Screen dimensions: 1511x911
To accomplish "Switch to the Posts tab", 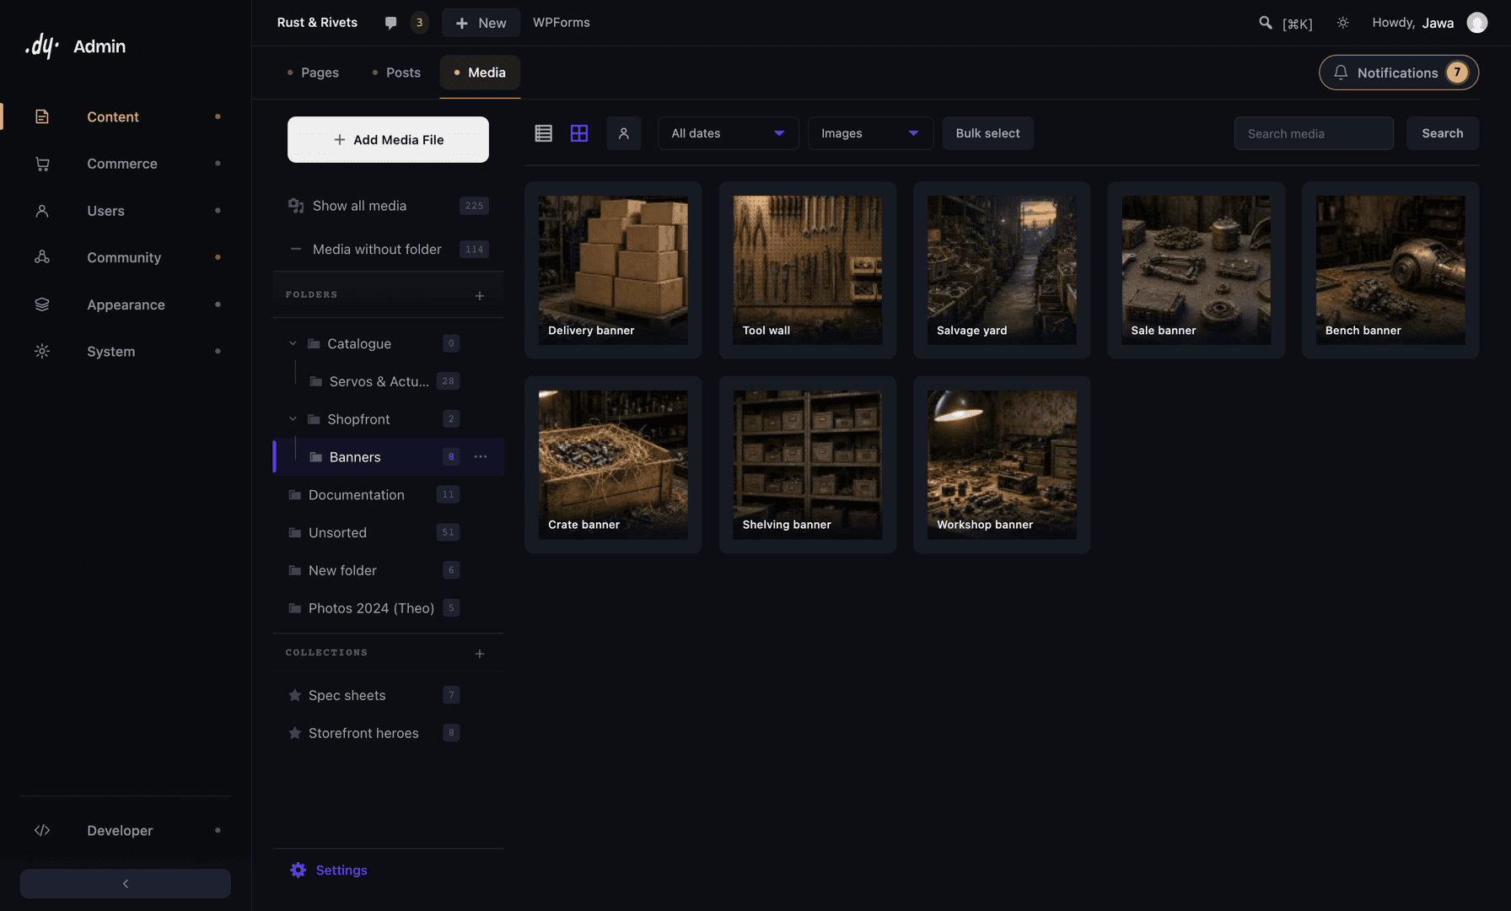I will (396, 73).
